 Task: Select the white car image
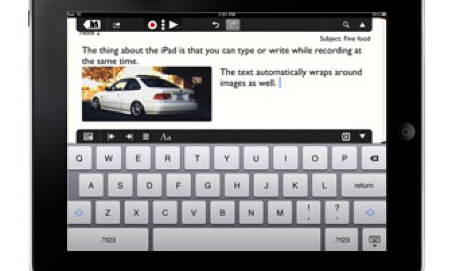147,94
